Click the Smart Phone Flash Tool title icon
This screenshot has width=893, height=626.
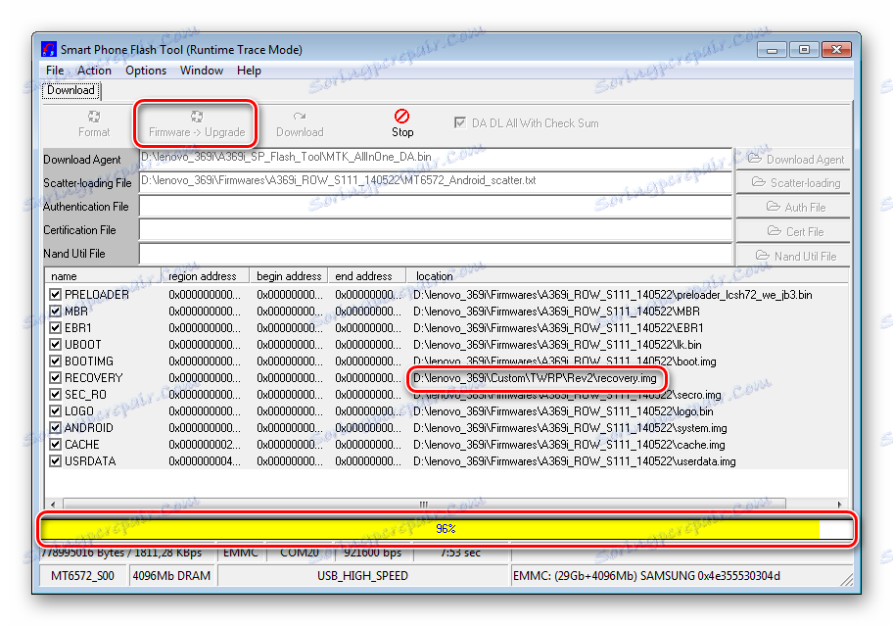[x=49, y=50]
